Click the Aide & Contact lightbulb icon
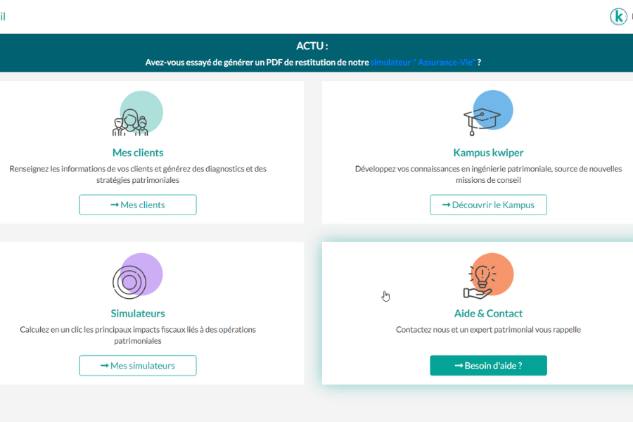The height and width of the screenshot is (422, 633). (x=489, y=276)
